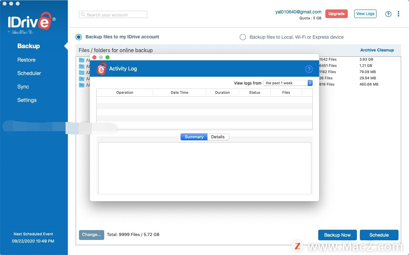The width and height of the screenshot is (409, 255).
Task: Click the 1.21 GB size value
Action: pos(366,66)
